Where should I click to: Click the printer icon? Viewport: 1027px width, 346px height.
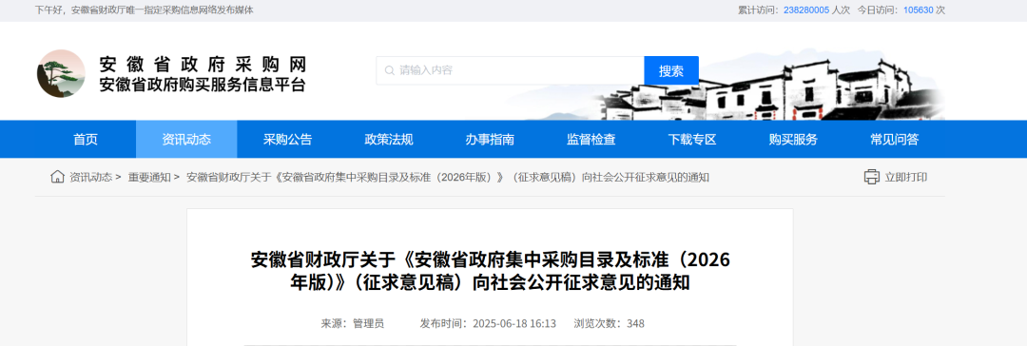(x=871, y=177)
